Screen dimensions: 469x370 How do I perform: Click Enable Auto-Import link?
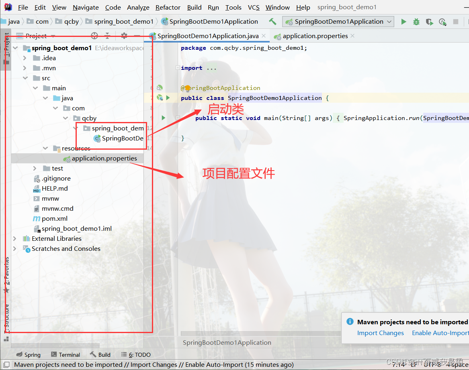(440, 333)
